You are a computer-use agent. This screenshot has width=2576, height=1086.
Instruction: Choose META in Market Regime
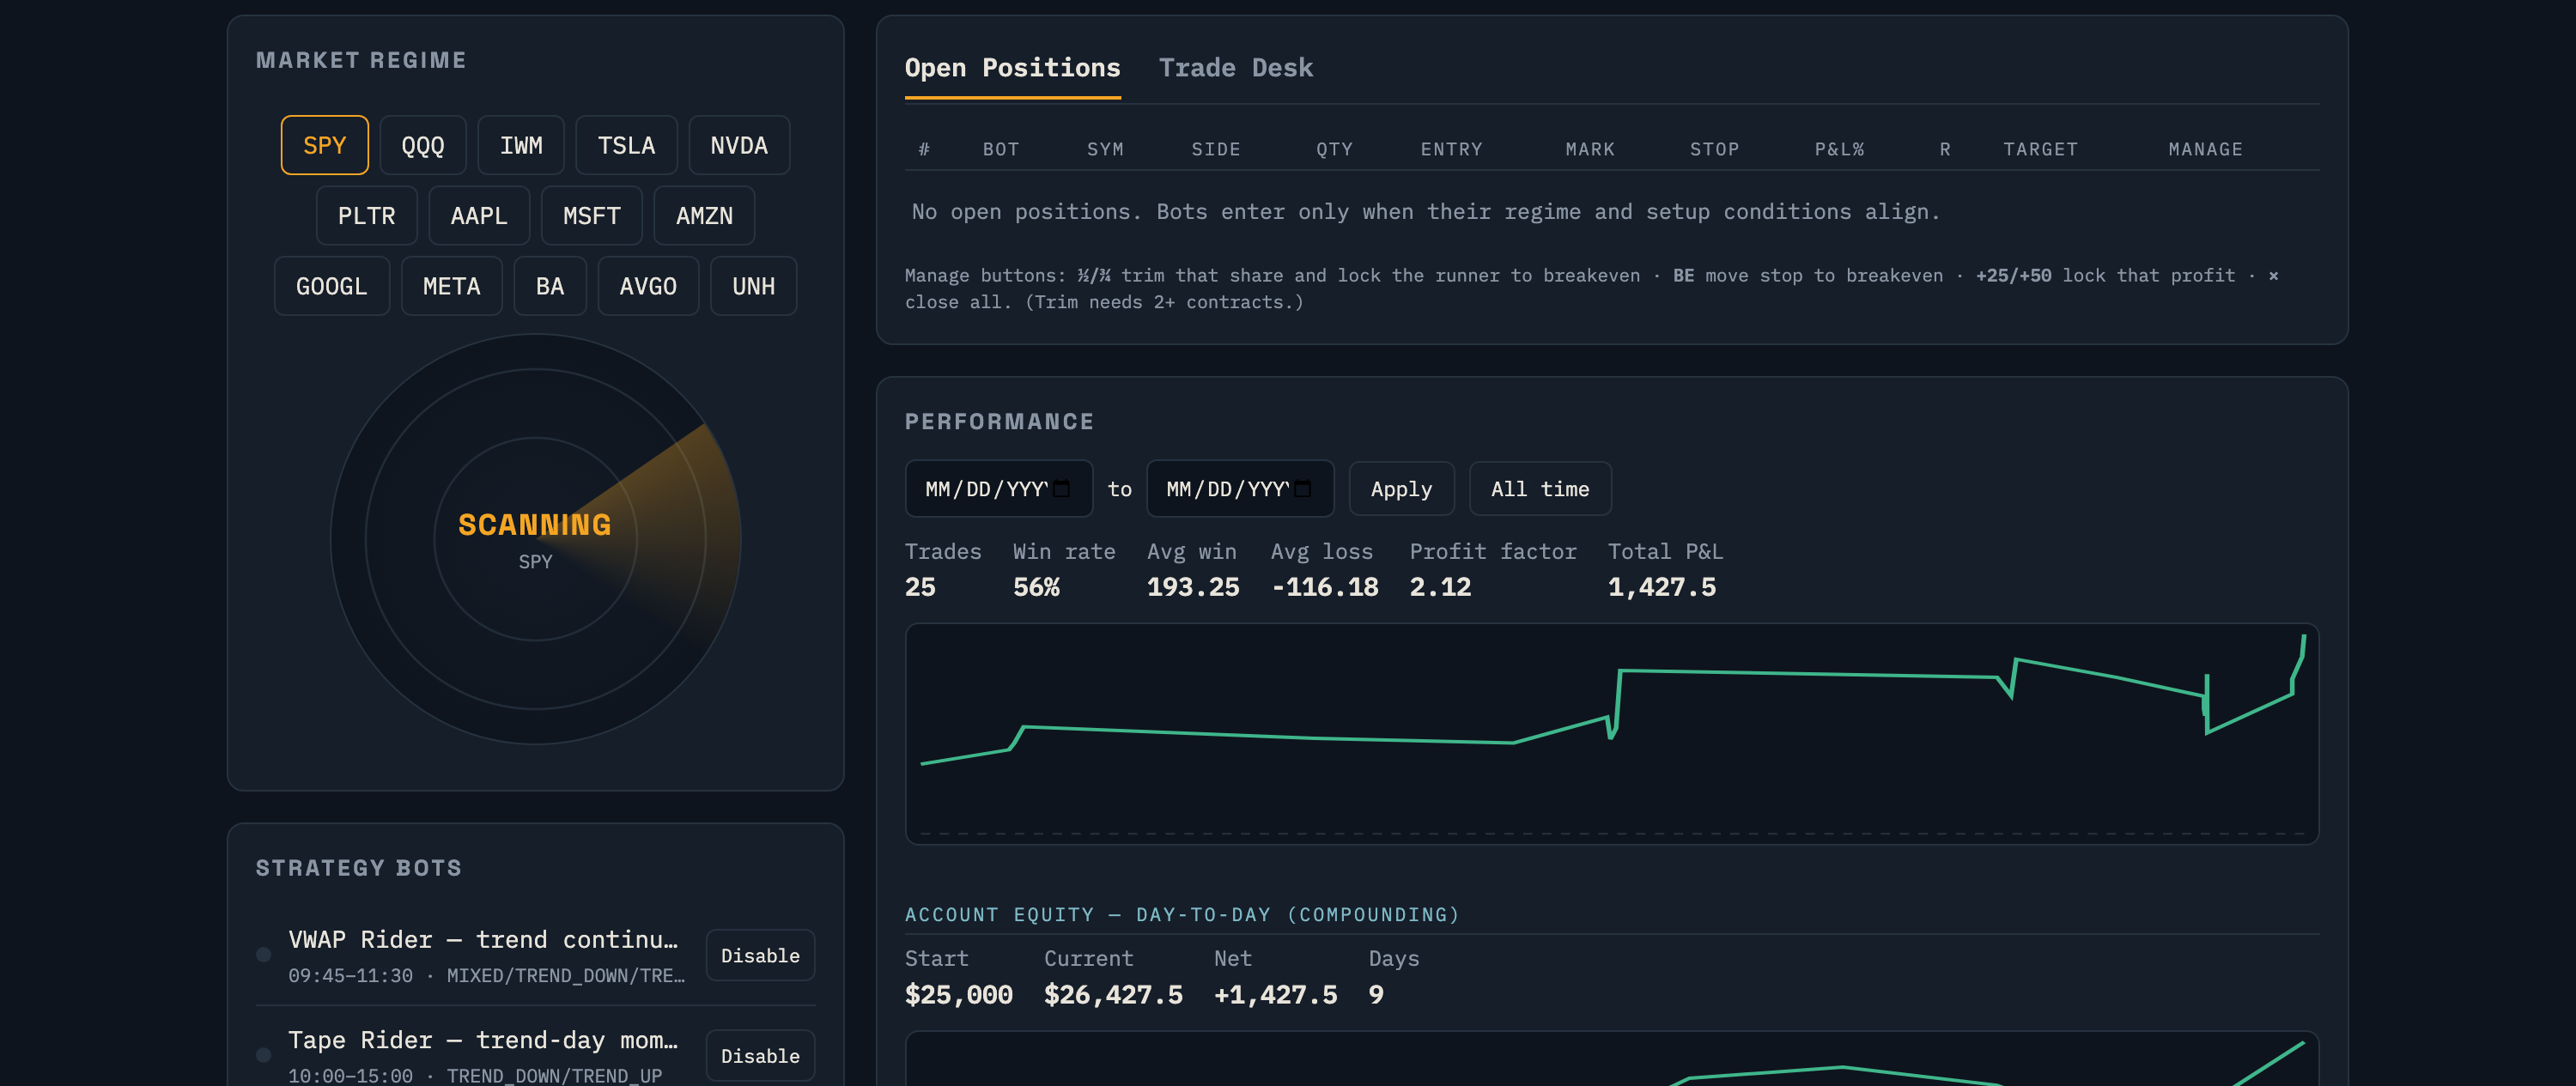(x=451, y=287)
